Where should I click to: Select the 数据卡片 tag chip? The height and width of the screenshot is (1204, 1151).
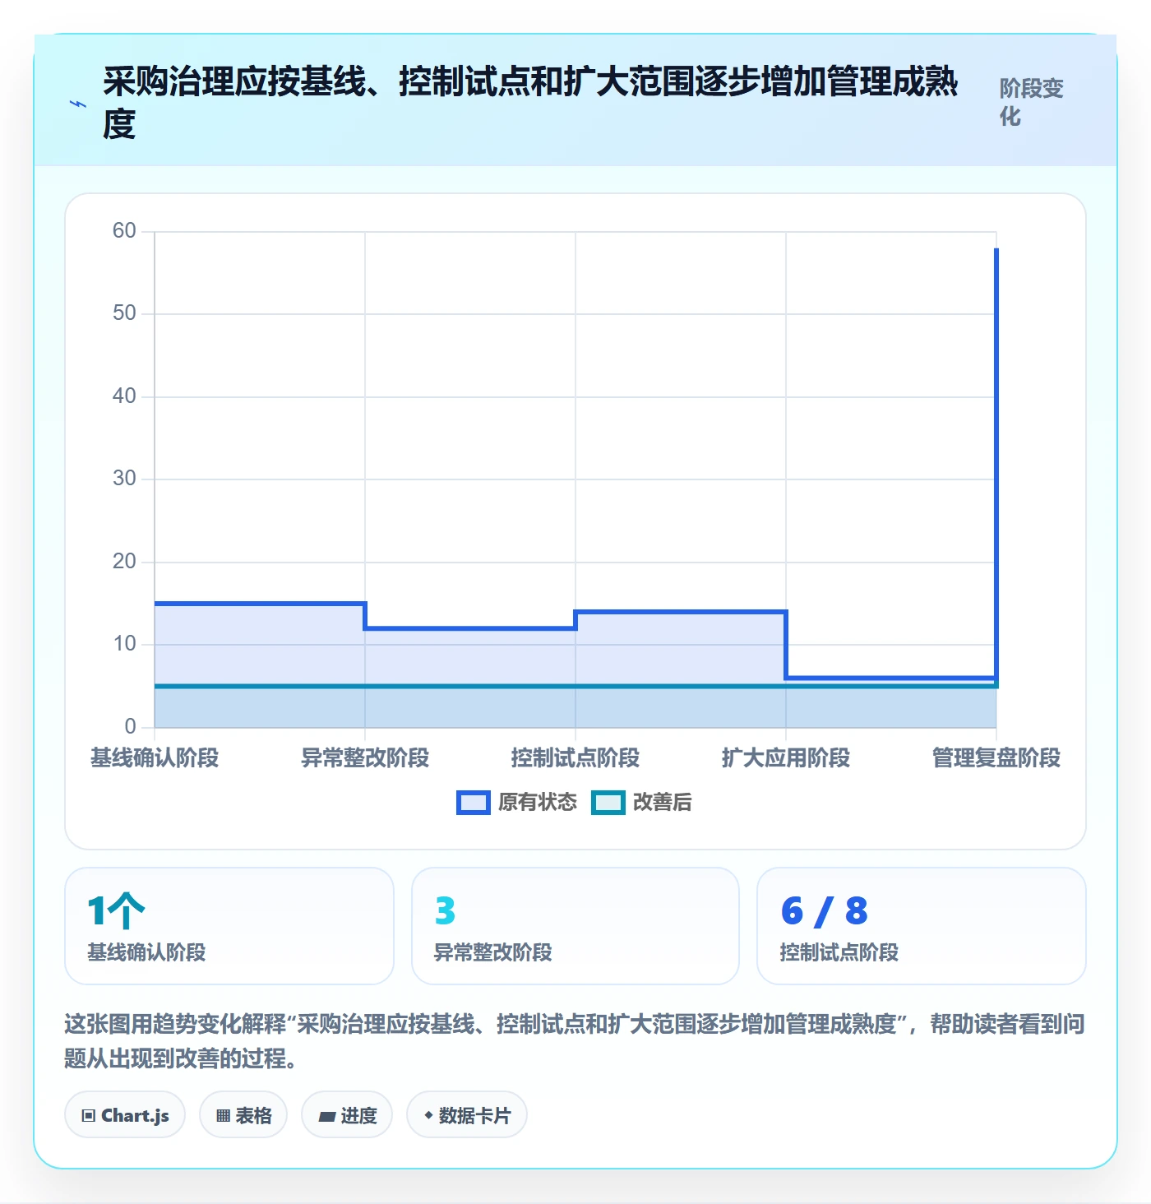[467, 1115]
